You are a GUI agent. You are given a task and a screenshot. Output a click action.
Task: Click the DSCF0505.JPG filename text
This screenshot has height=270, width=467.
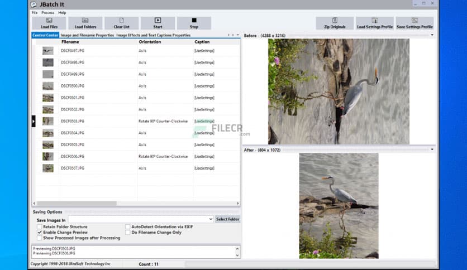point(73,144)
